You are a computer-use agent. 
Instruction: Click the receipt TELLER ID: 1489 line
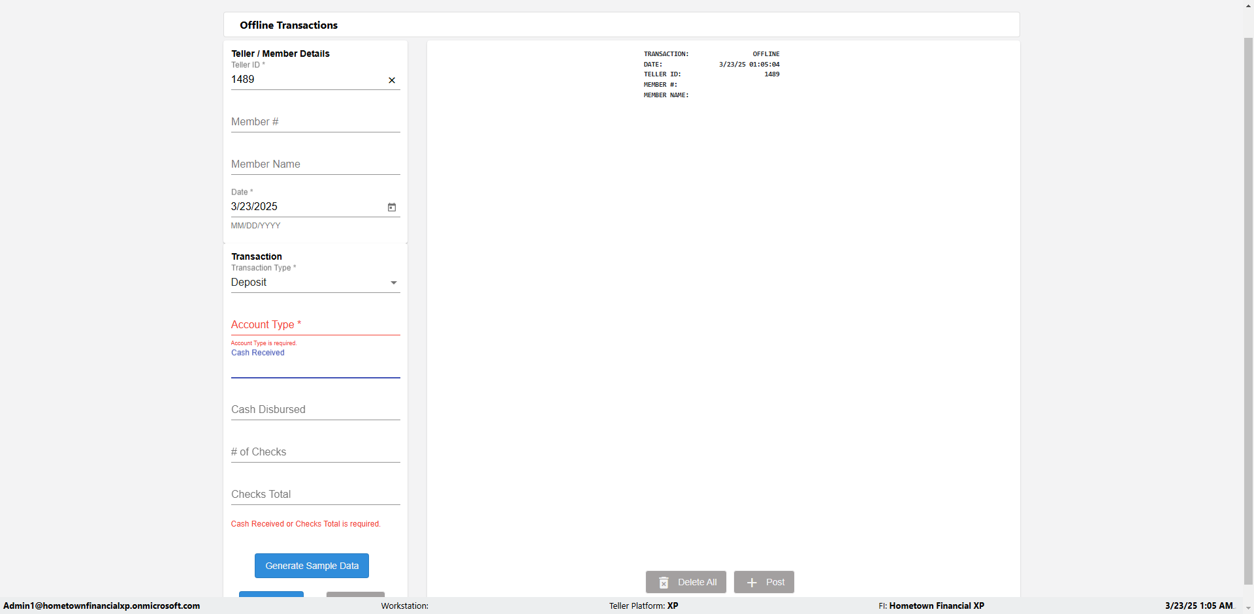712,74
